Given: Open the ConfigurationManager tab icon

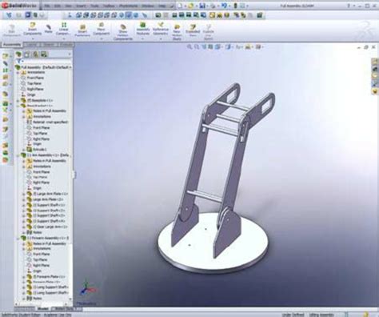Looking at the screenshot, I should (35, 54).
